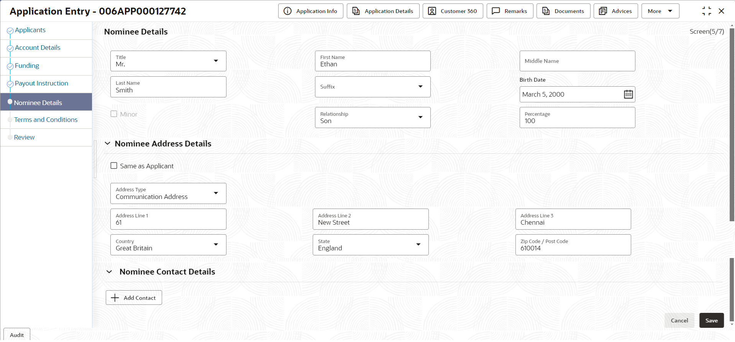Viewport: 735px width, 342px height.
Task: Click the vertical scrollbar thumb
Action: click(732, 125)
